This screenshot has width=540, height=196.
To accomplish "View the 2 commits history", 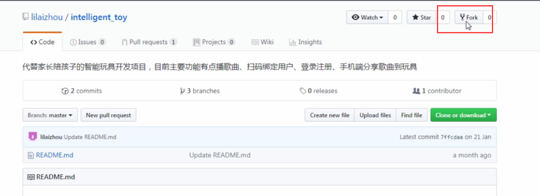I will (82, 91).
